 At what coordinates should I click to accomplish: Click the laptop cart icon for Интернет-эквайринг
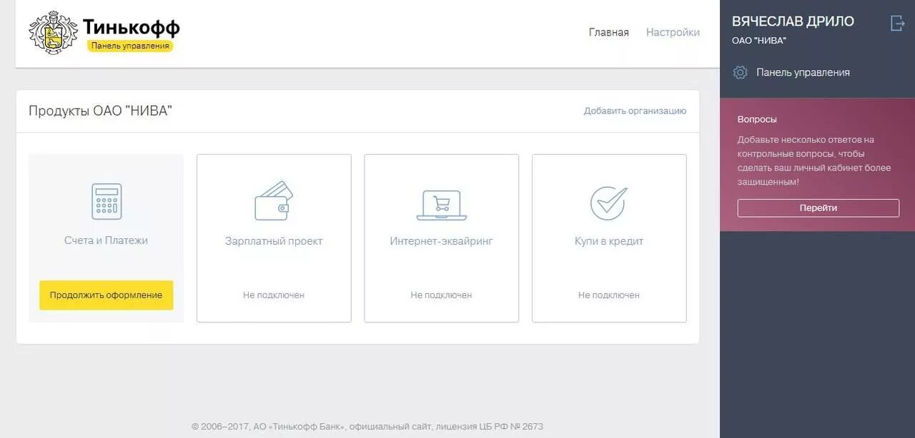[x=441, y=205]
